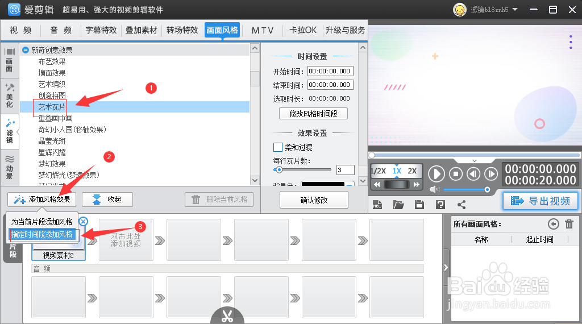Click the 结束时间 input field
This screenshot has height=324, width=582.
(x=330, y=85)
